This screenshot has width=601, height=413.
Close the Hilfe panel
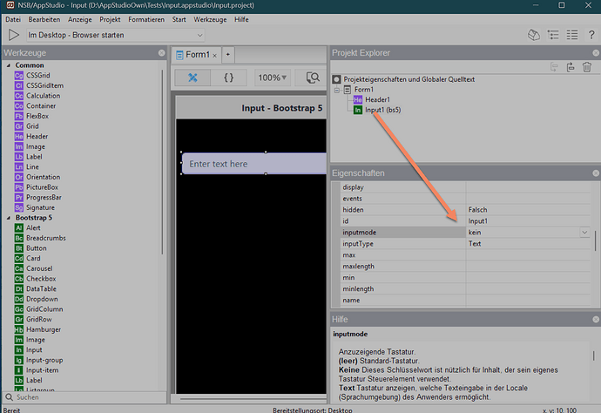tap(596, 320)
